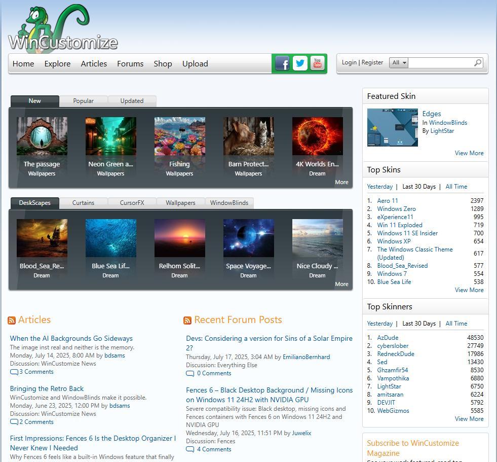The height and width of the screenshot is (462, 497).
Task: Show Top Skinners from Yesterday
Action: (379, 324)
